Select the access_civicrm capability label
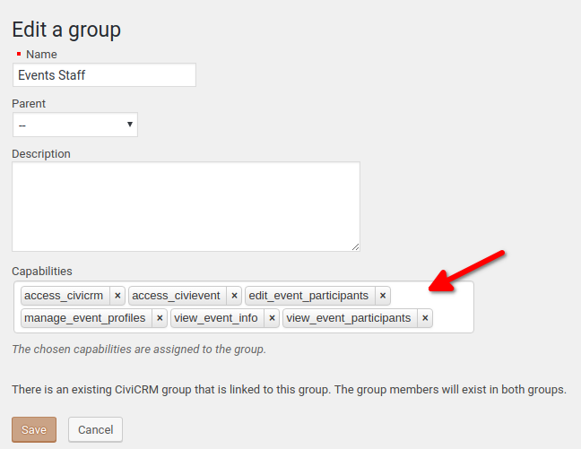This screenshot has height=449, width=581. (x=64, y=296)
